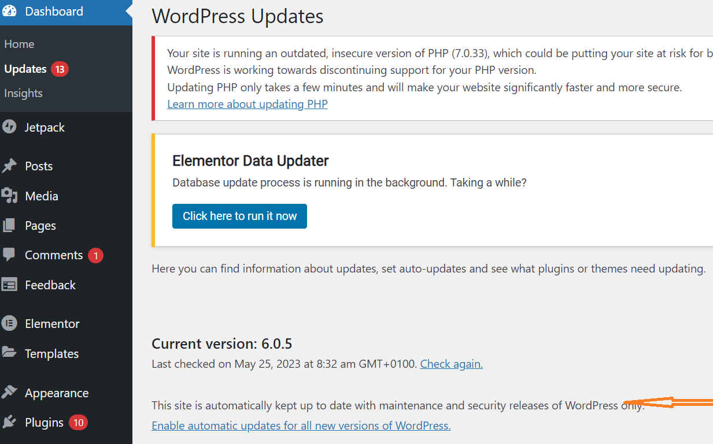Open the Home submenu item
Viewport: 713px width, 444px height.
[19, 44]
